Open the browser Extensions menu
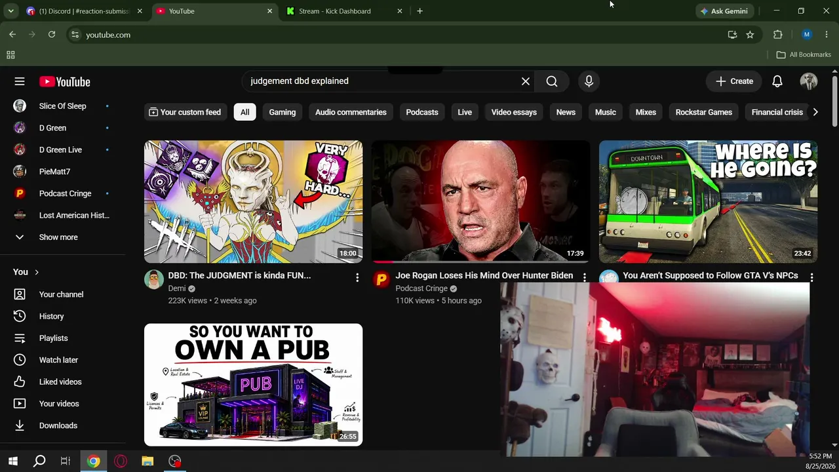The image size is (839, 472). [x=778, y=35]
